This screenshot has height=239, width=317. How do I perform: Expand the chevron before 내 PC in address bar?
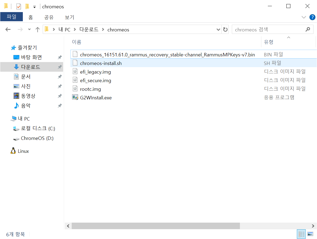tap(54, 30)
